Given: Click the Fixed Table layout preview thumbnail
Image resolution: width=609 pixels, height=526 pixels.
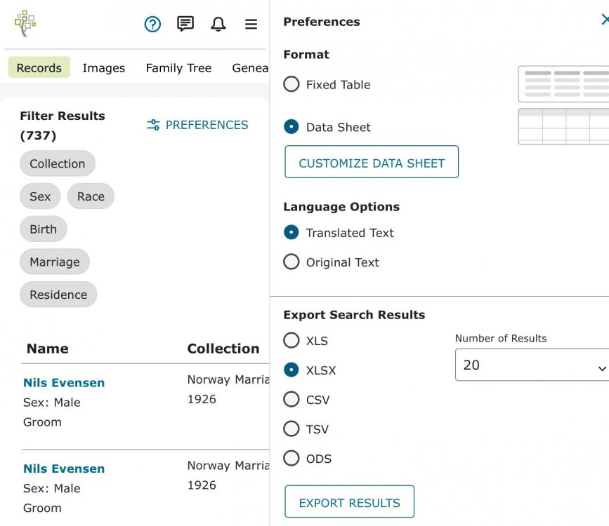Looking at the screenshot, I should pyautogui.click(x=563, y=83).
